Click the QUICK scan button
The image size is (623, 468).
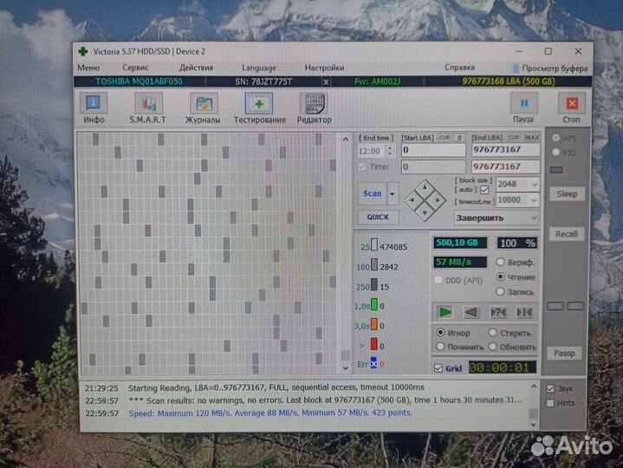378,218
